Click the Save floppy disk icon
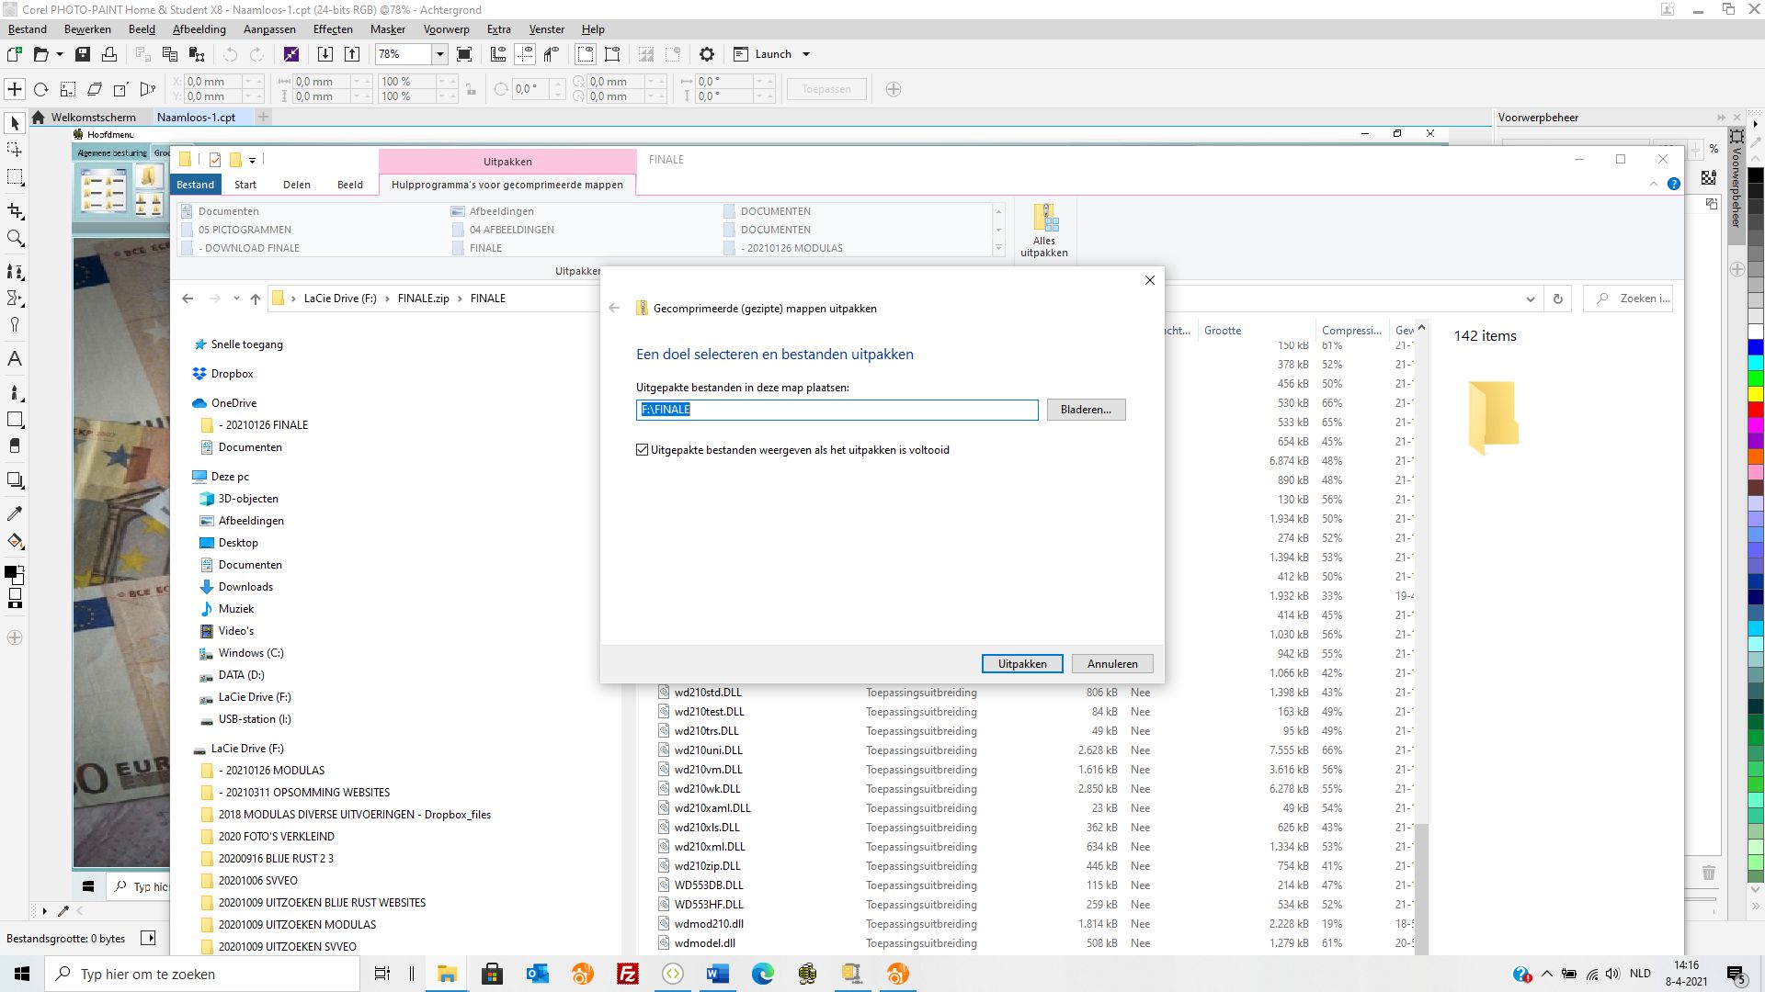Screen dimensions: 1765x992 pos(83,54)
